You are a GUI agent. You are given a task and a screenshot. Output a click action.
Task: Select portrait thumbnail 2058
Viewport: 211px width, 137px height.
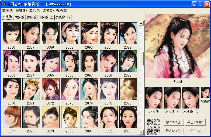click(51, 33)
